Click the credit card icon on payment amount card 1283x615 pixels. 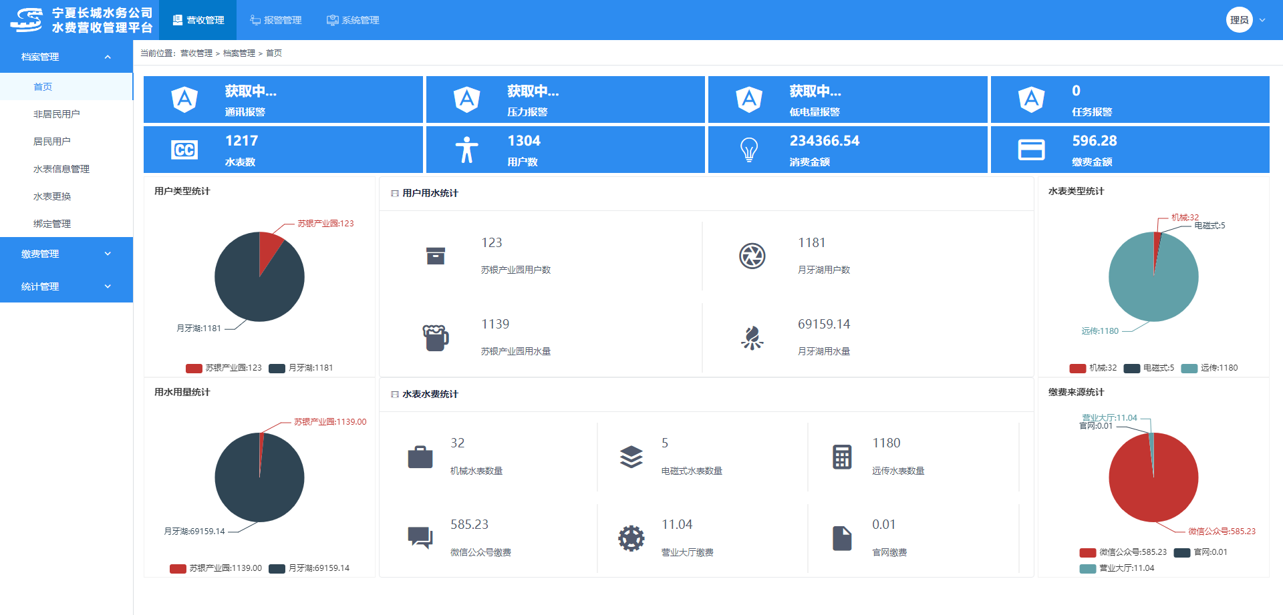tap(1031, 150)
